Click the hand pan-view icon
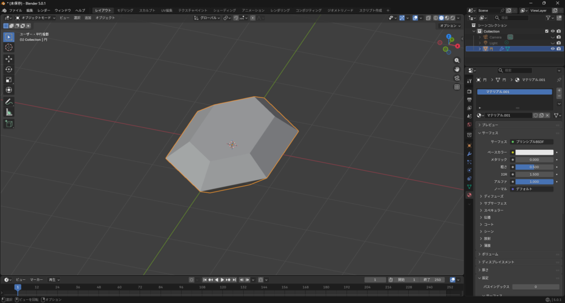The image size is (565, 303). (457, 69)
